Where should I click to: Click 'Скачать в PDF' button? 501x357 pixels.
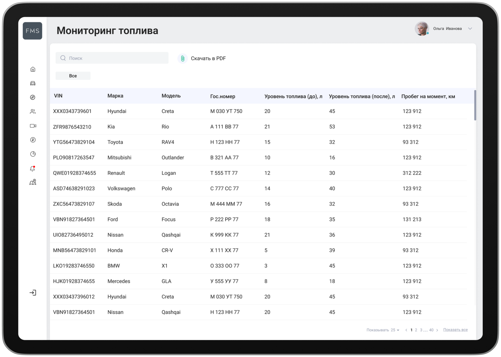click(208, 58)
